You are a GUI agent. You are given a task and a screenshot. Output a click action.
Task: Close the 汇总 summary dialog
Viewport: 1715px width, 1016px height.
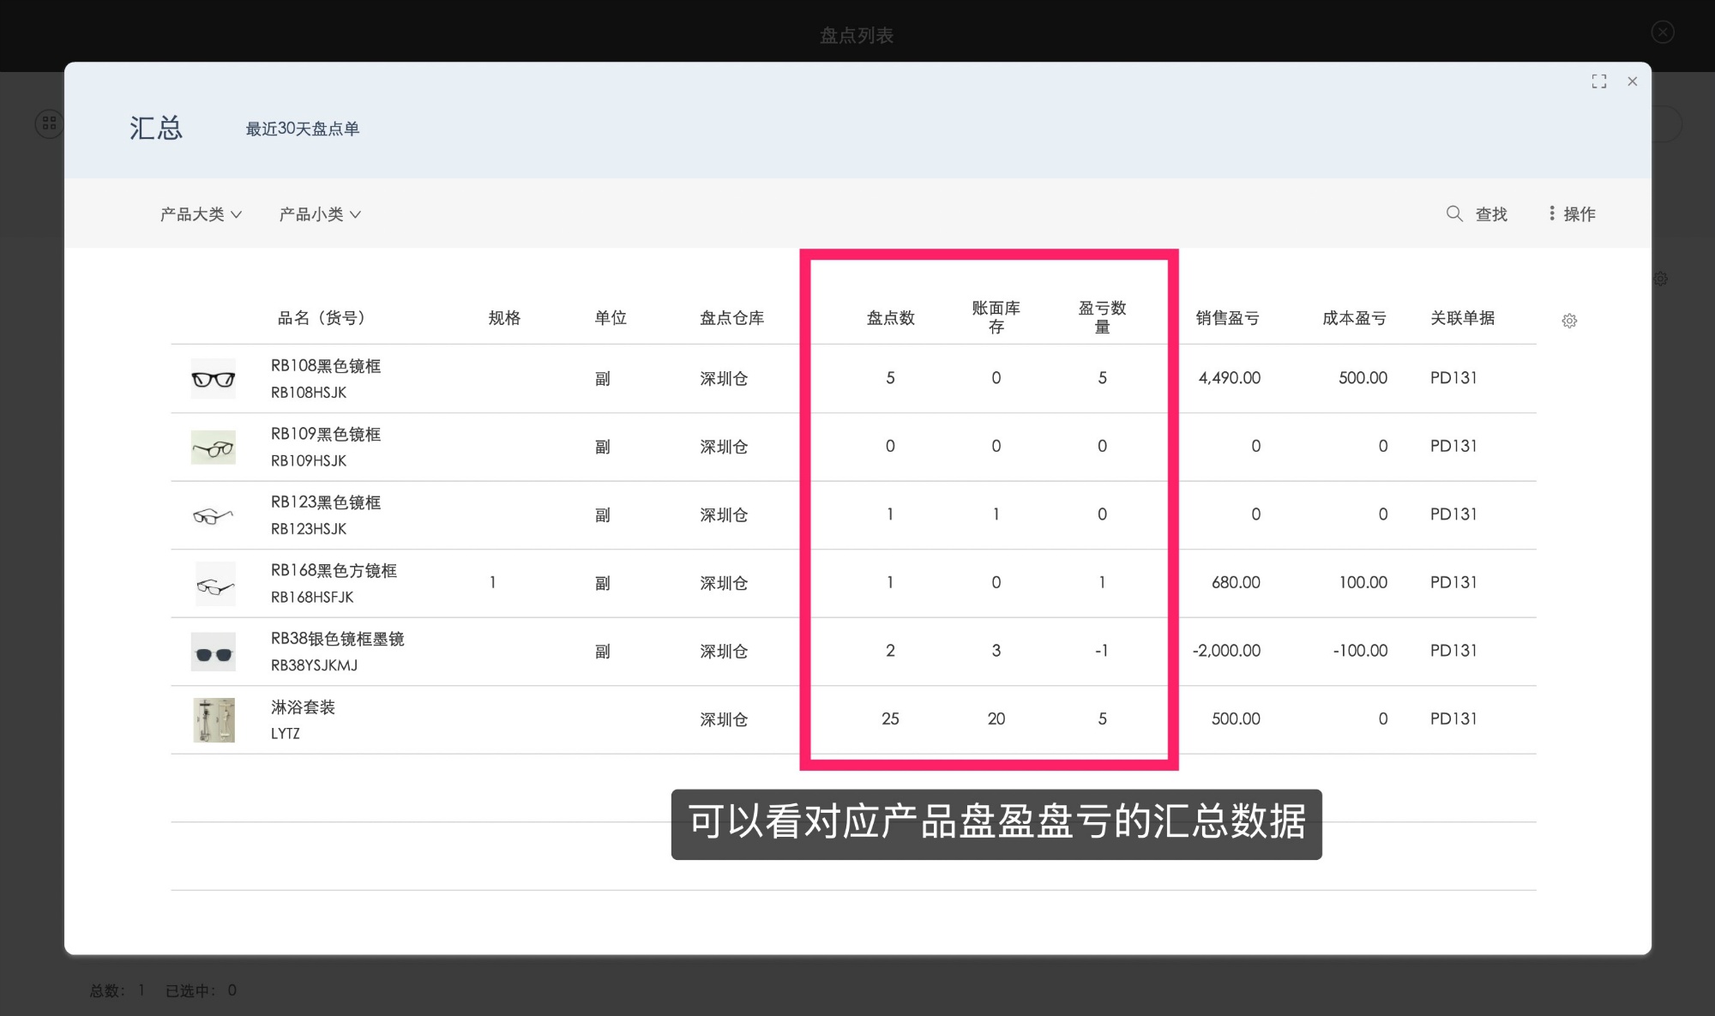coord(1632,81)
